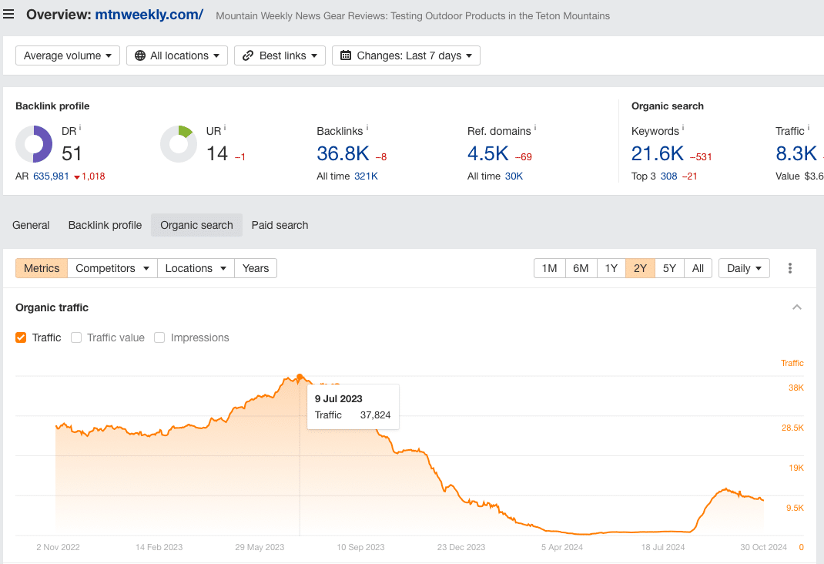Screen dimensions: 824x564
Task: Enable the Traffic value checkbox
Action: point(76,337)
